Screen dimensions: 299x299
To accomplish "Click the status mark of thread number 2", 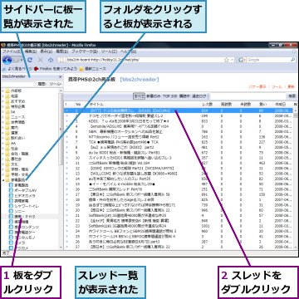I will [x=66, y=116].
